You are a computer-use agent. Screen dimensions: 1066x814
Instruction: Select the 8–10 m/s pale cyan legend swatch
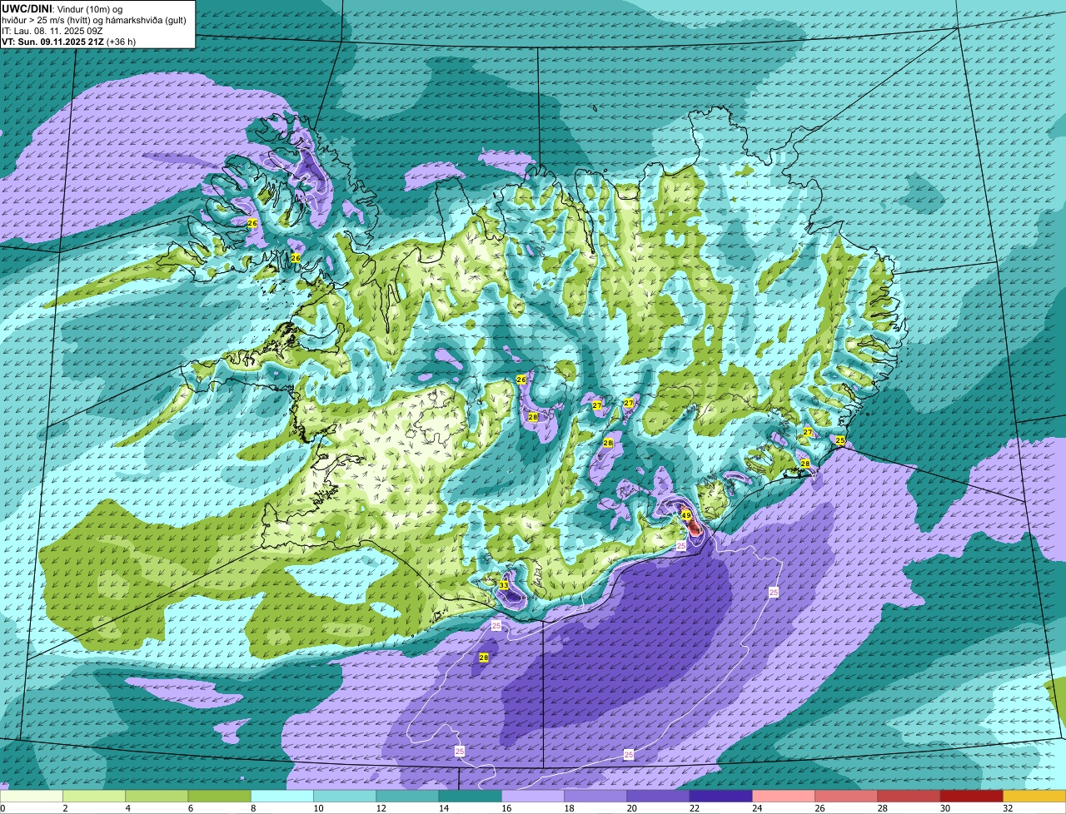(282, 797)
